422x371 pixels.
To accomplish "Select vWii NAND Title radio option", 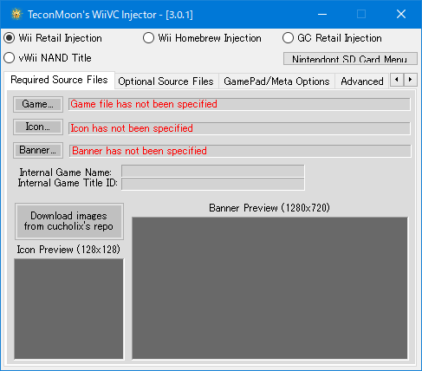I will click(48, 58).
